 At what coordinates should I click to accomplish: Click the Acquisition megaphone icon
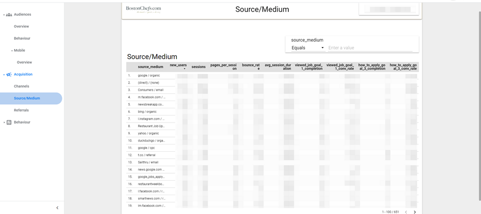9,75
